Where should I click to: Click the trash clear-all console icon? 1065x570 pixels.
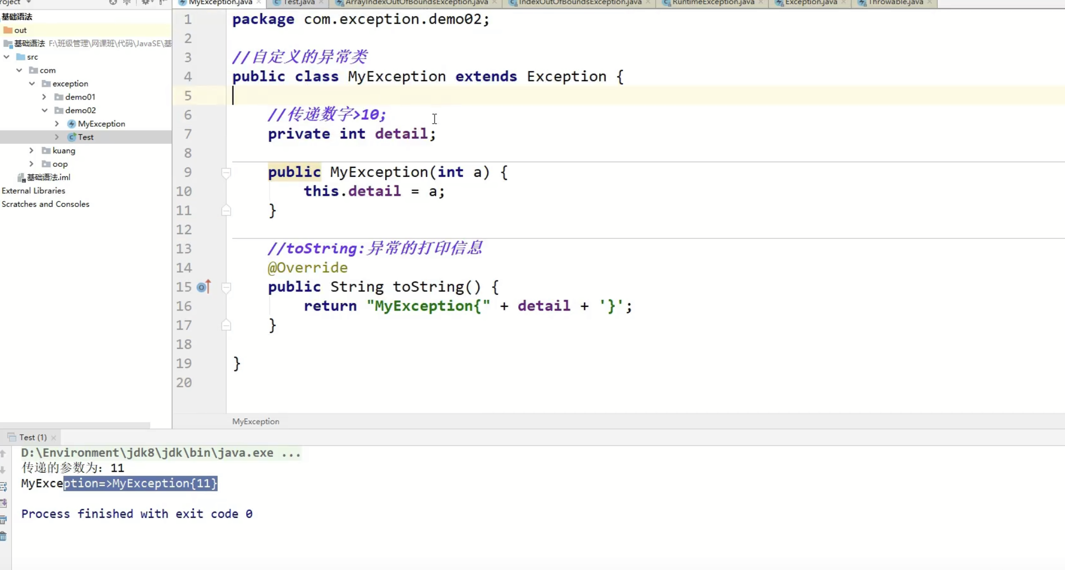tap(3, 536)
